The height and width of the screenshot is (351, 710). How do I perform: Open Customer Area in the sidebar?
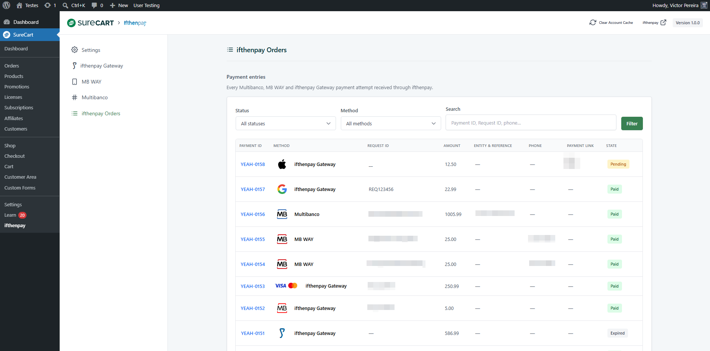[21, 177]
